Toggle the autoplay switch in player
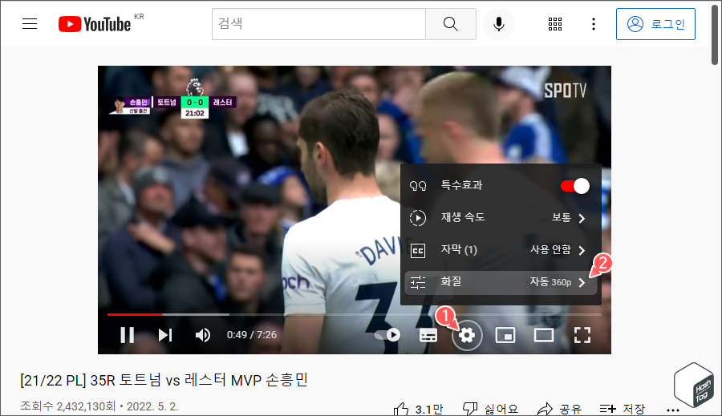The width and height of the screenshot is (722, 416). [x=387, y=335]
